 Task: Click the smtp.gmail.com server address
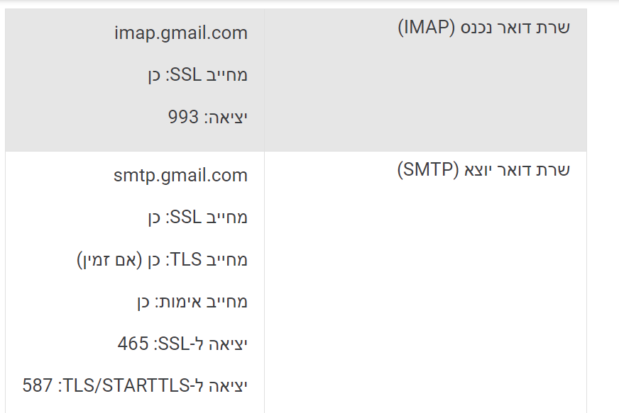click(x=180, y=175)
